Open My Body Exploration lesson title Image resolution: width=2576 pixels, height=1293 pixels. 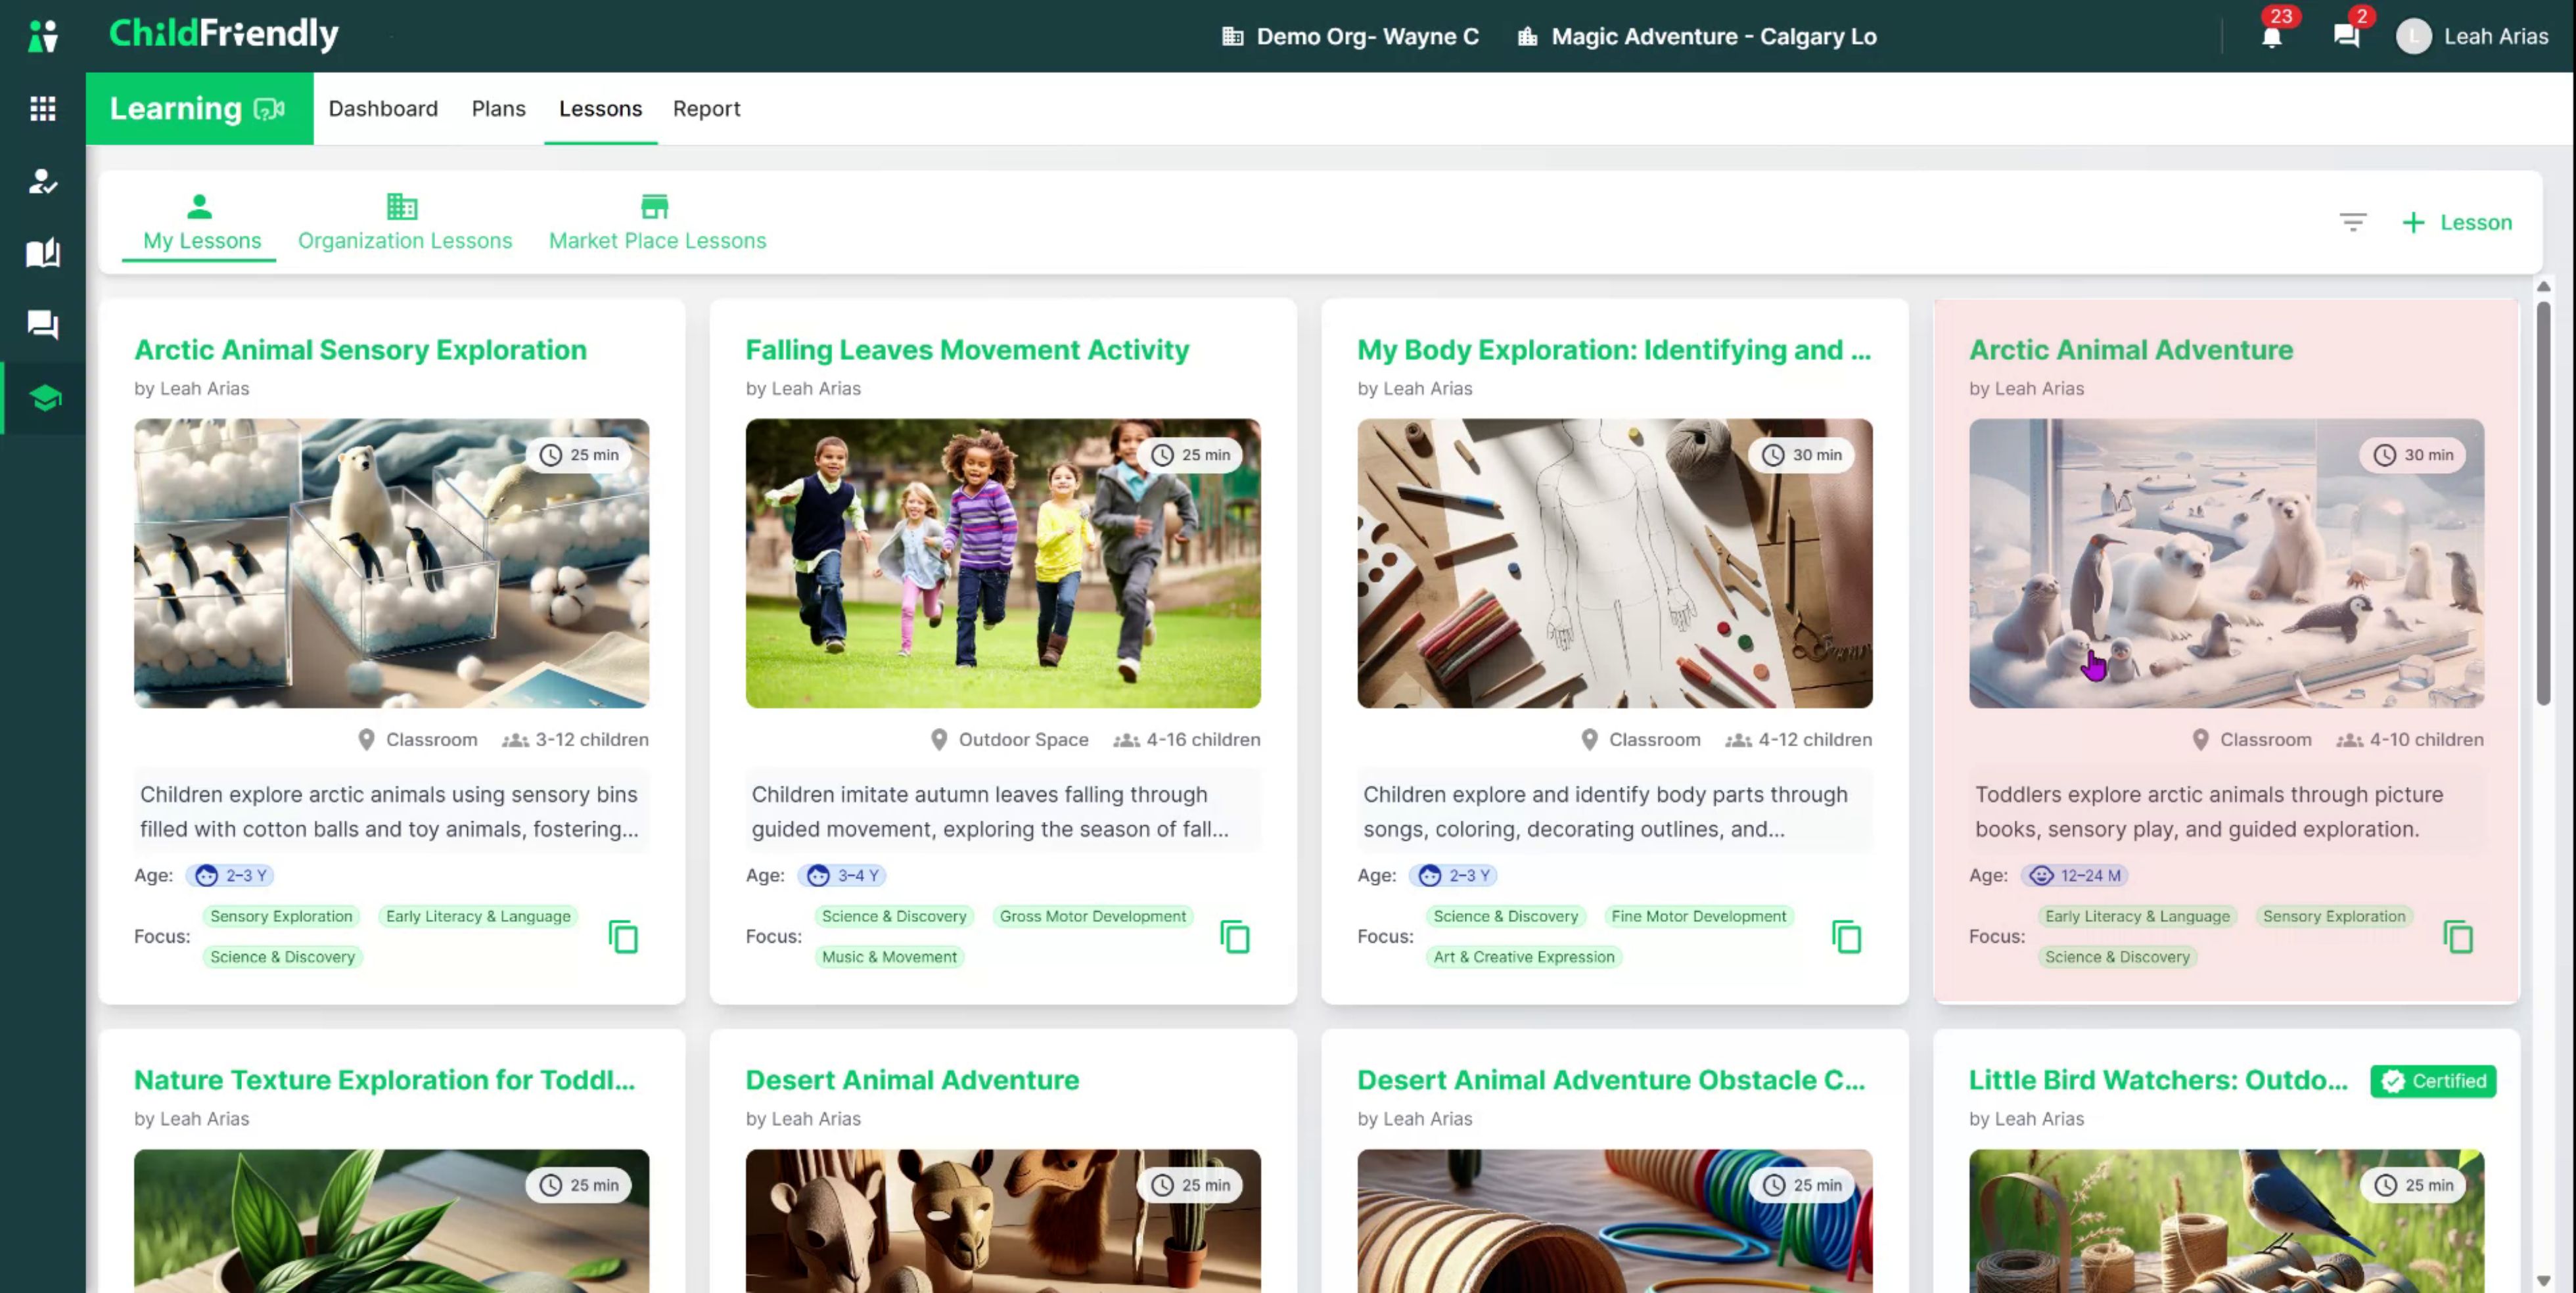[1614, 350]
